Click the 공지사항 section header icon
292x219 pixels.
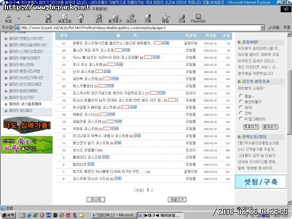click(x=239, y=42)
